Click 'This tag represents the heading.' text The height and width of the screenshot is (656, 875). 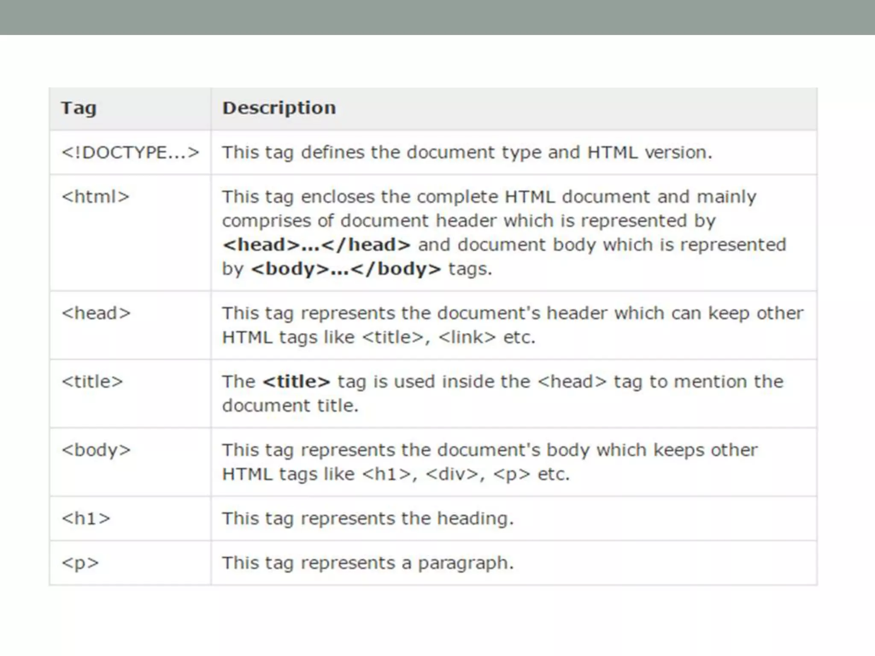[x=367, y=518]
